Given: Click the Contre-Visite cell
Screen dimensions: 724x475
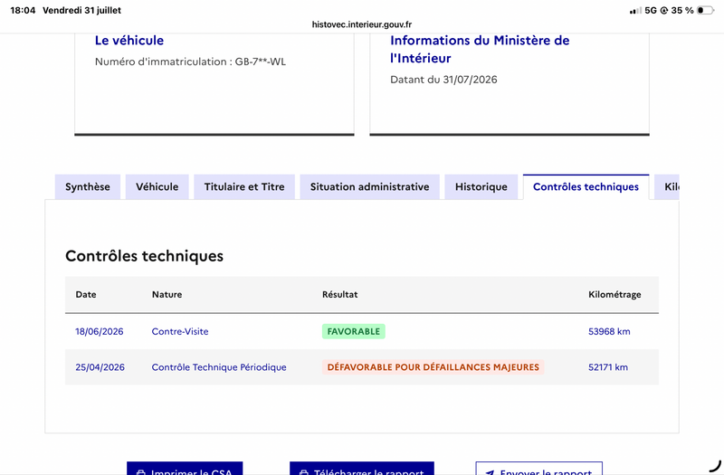Looking at the screenshot, I should [x=180, y=331].
